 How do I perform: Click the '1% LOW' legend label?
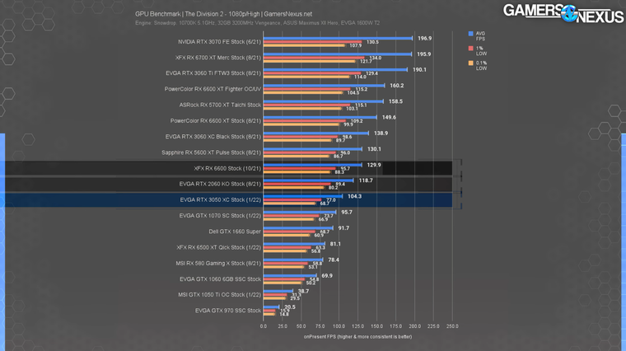coord(481,51)
